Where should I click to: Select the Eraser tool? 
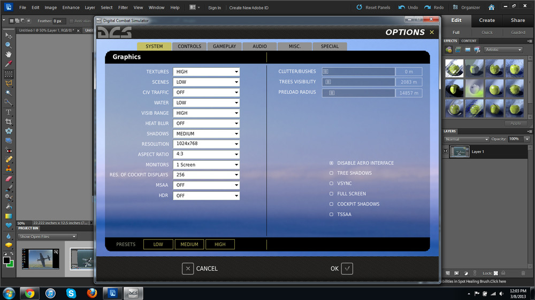coord(9,178)
